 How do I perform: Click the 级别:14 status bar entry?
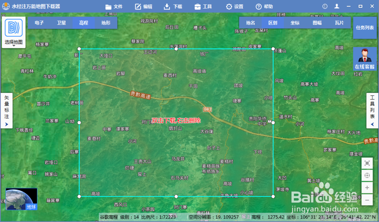[129, 217]
